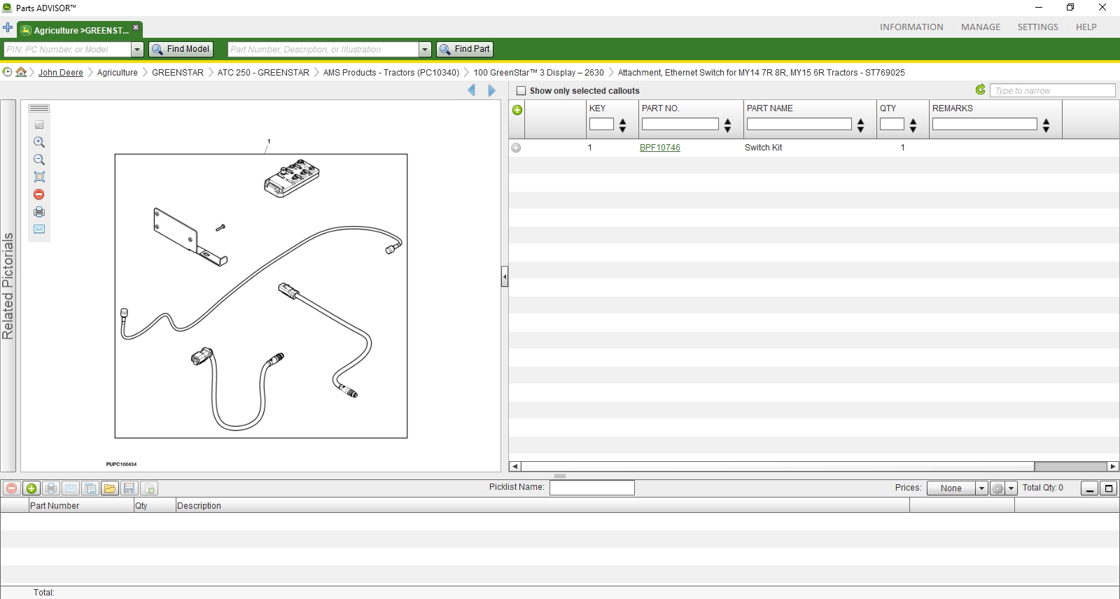Expand the PIN, PC Number, or Model dropdown
1120x599 pixels.
(137, 50)
